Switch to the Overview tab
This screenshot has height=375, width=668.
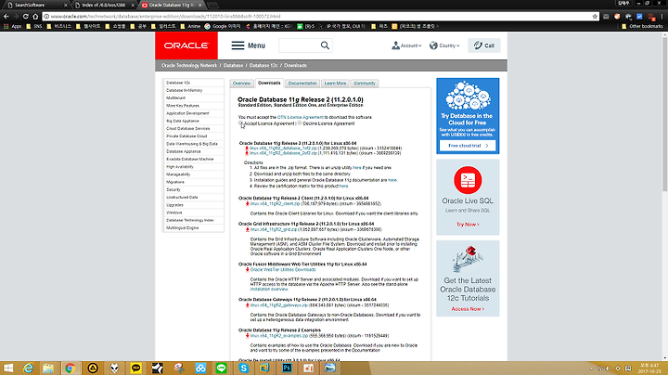(241, 84)
